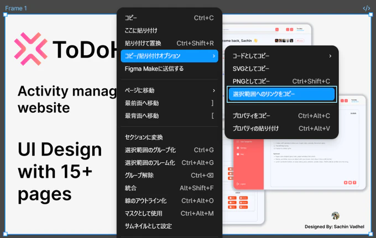Choose ここに貼り付け menu entry
Screen dimensions: 376x238
point(169,31)
